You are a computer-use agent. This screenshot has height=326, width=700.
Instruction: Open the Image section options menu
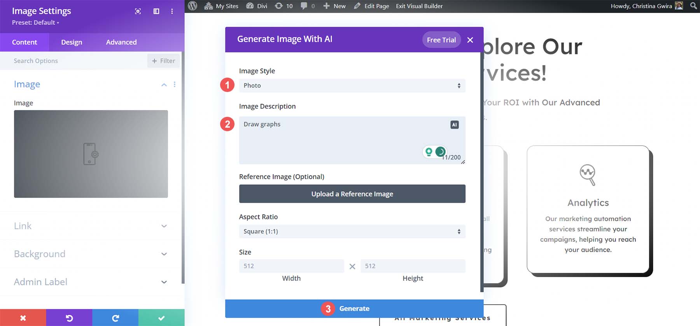pyautogui.click(x=175, y=85)
